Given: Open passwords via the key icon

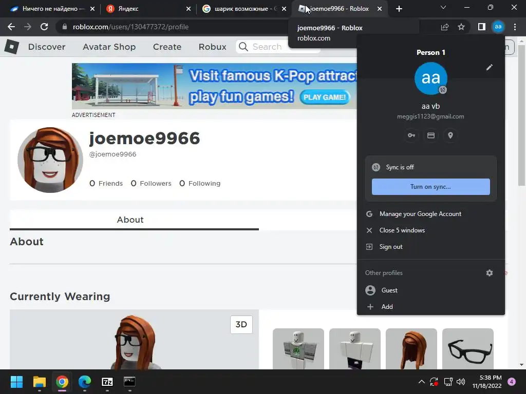Looking at the screenshot, I should [x=411, y=135].
